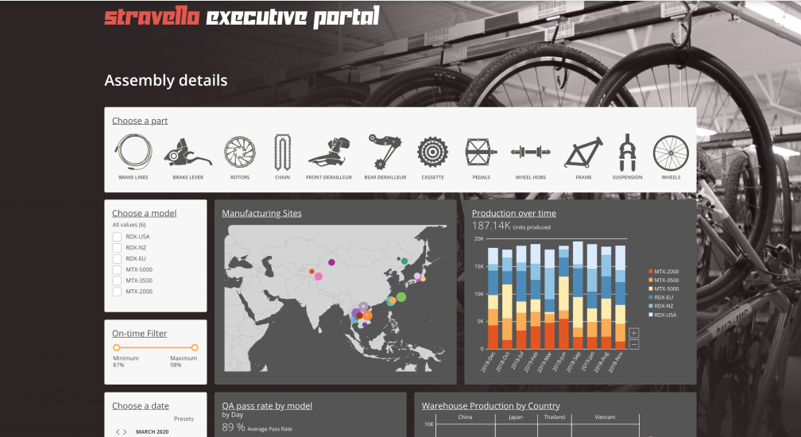Screen dimensions: 801x437
Task: Toggle the MTX-2000 model checkbox
Action: 117,292
